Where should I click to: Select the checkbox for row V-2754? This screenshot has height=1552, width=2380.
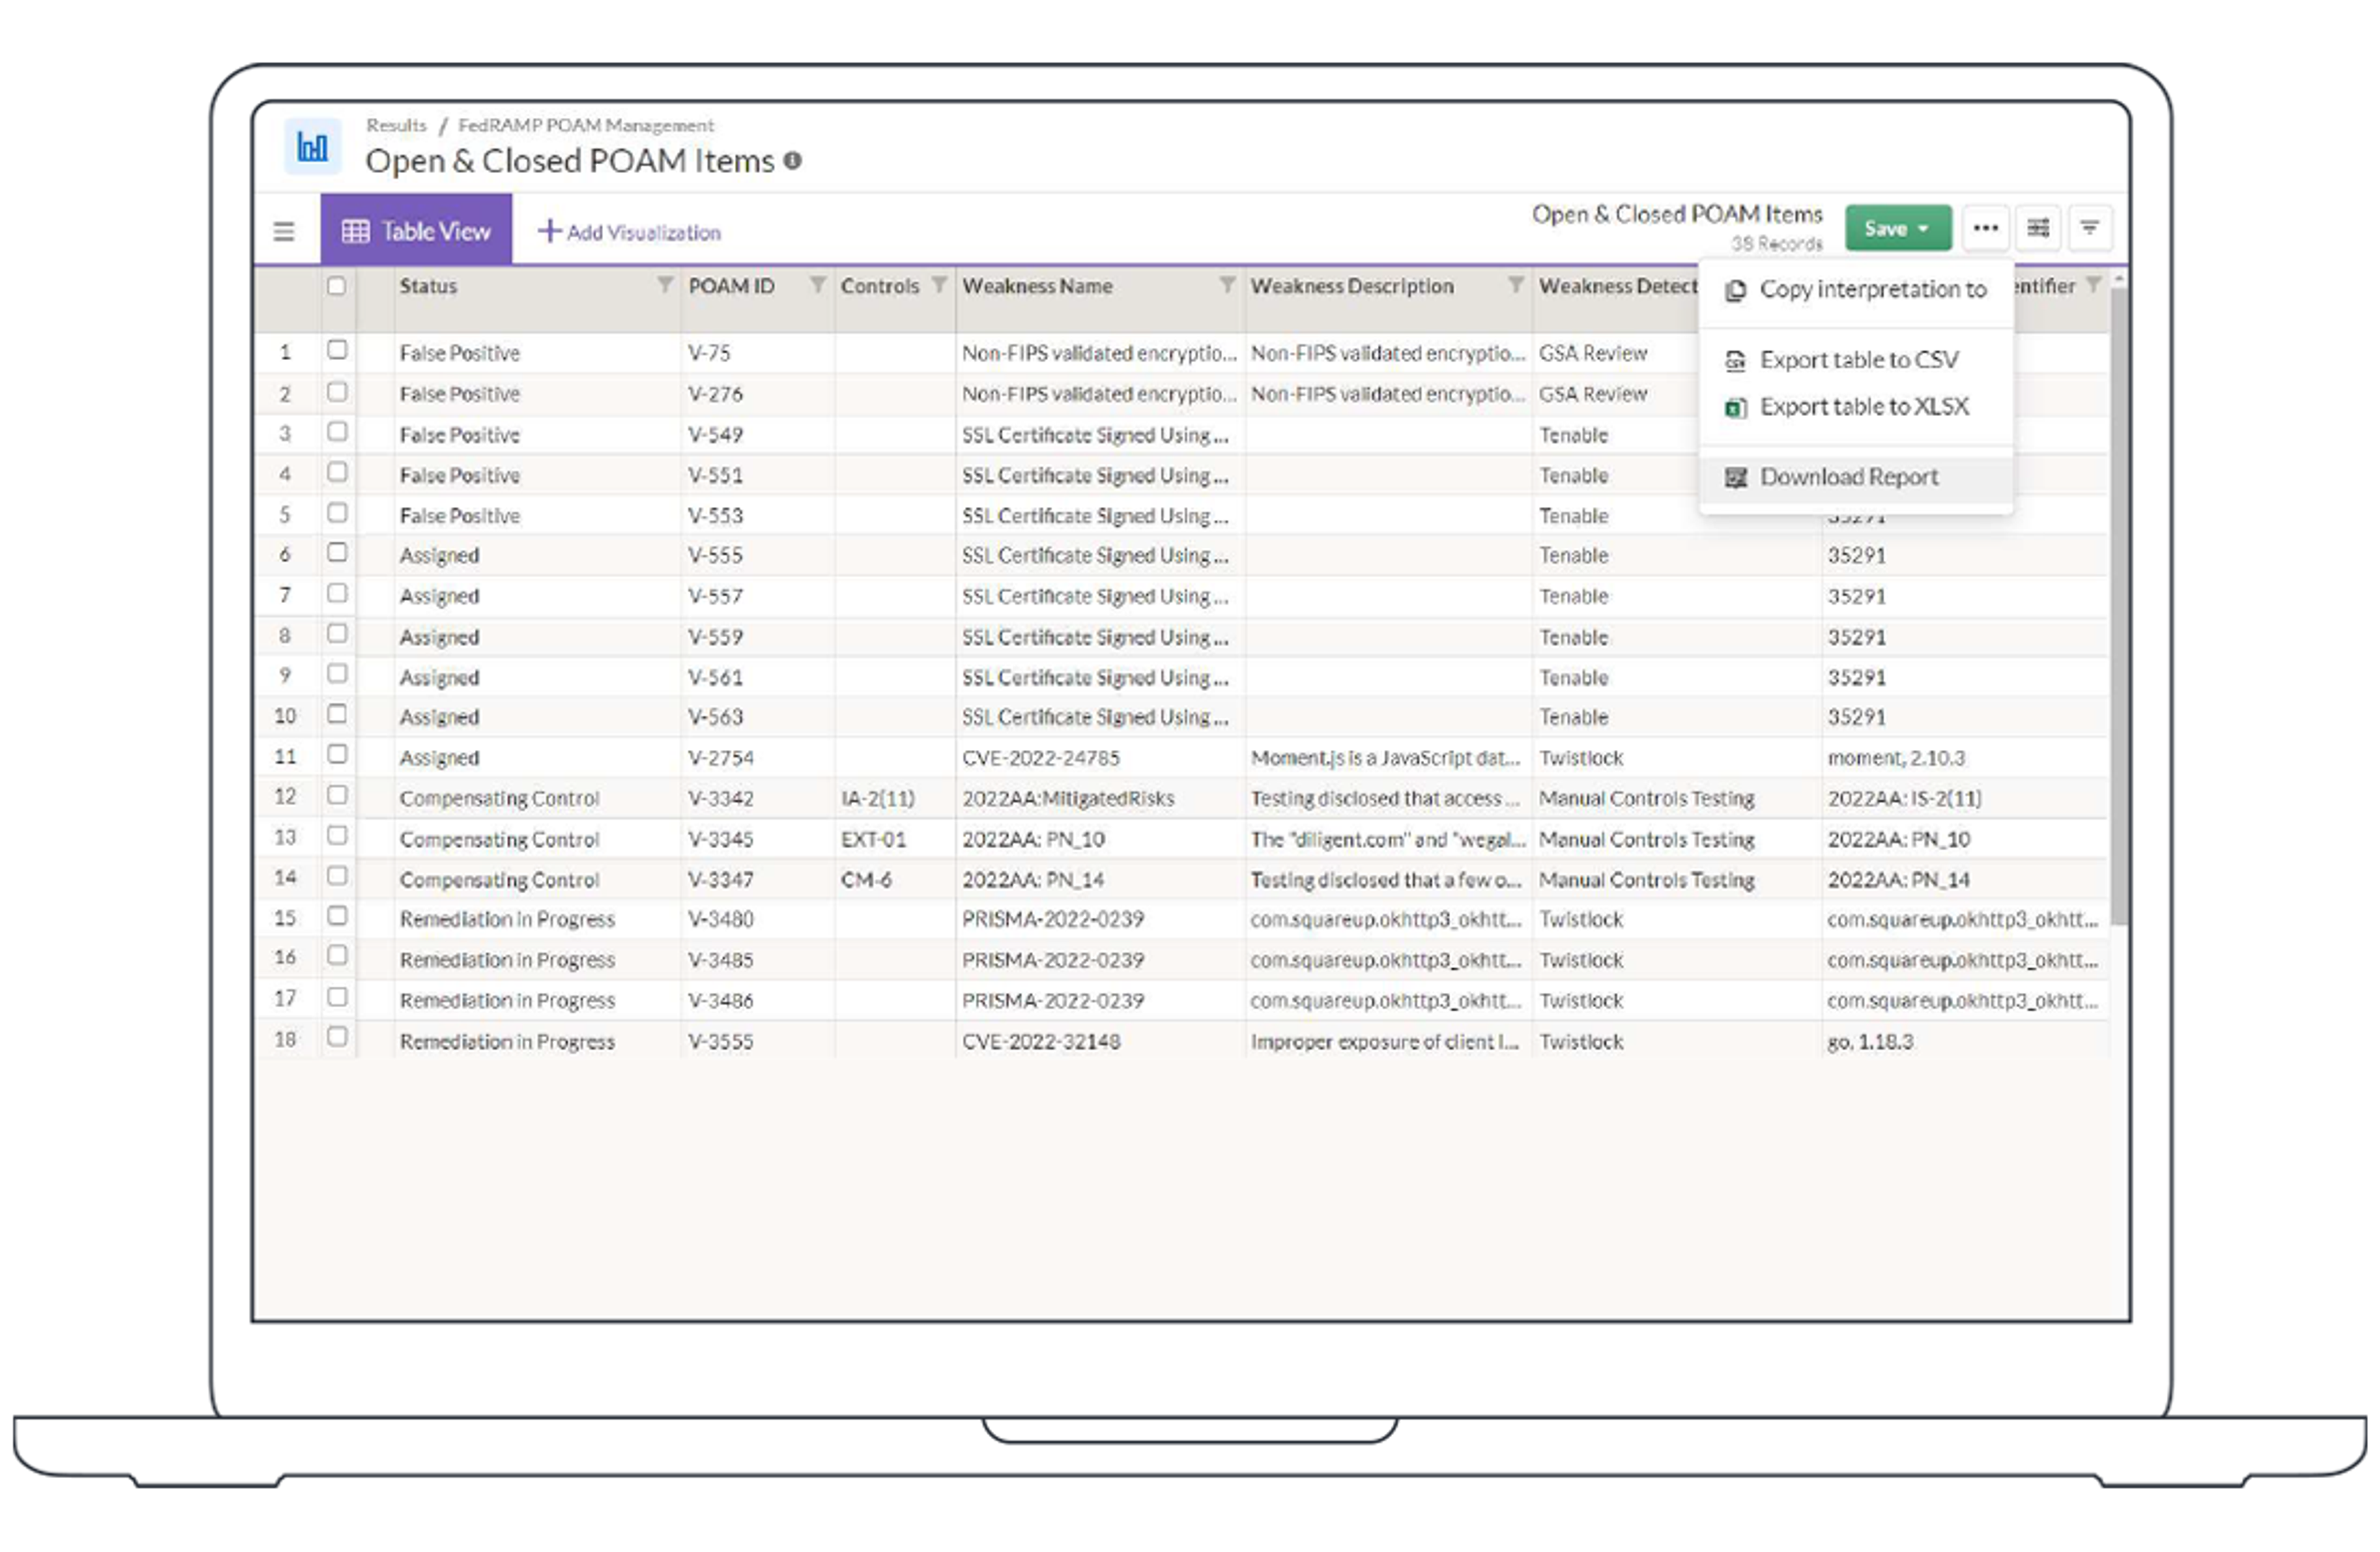point(337,754)
